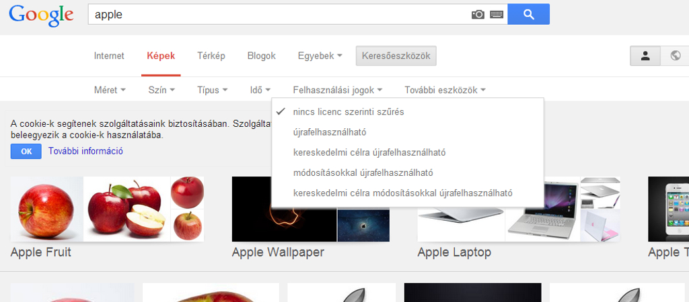Open the single red apple thumbnail
Viewport: 689px width, 302px height.
[x=46, y=209]
